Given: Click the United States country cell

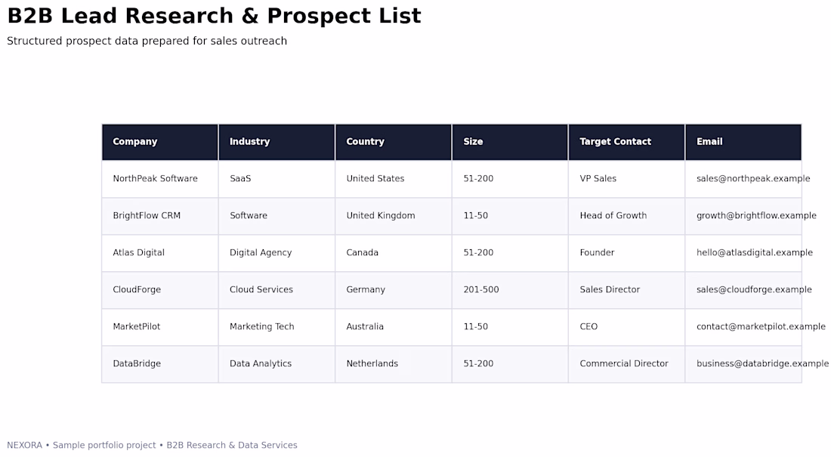Looking at the screenshot, I should [394, 179].
